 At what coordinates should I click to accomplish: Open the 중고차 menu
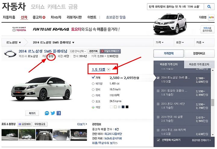click(x=37, y=17)
